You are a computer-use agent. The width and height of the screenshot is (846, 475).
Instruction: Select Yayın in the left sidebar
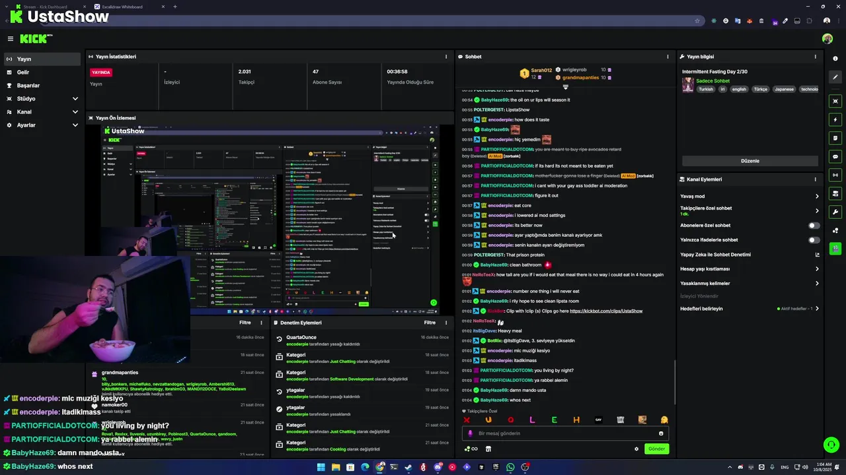pos(42,59)
